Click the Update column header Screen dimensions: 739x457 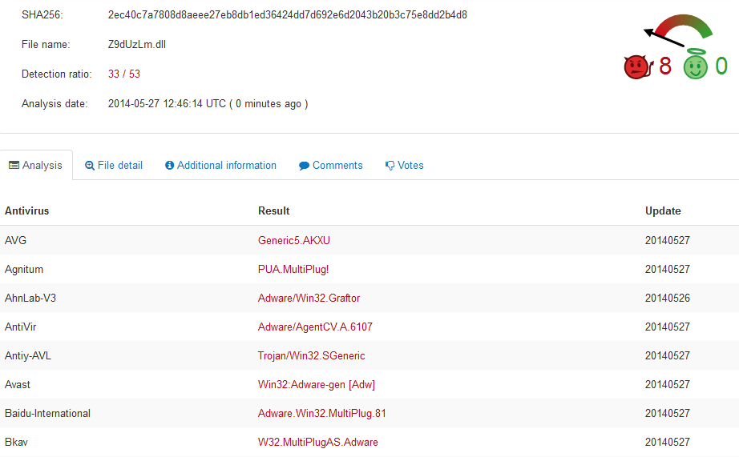click(663, 210)
